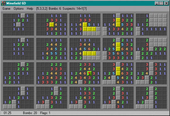This screenshot has height=116, width=170.
Task: Reveal top-right corner covered cell in top-right board
Action: coord(165,16)
